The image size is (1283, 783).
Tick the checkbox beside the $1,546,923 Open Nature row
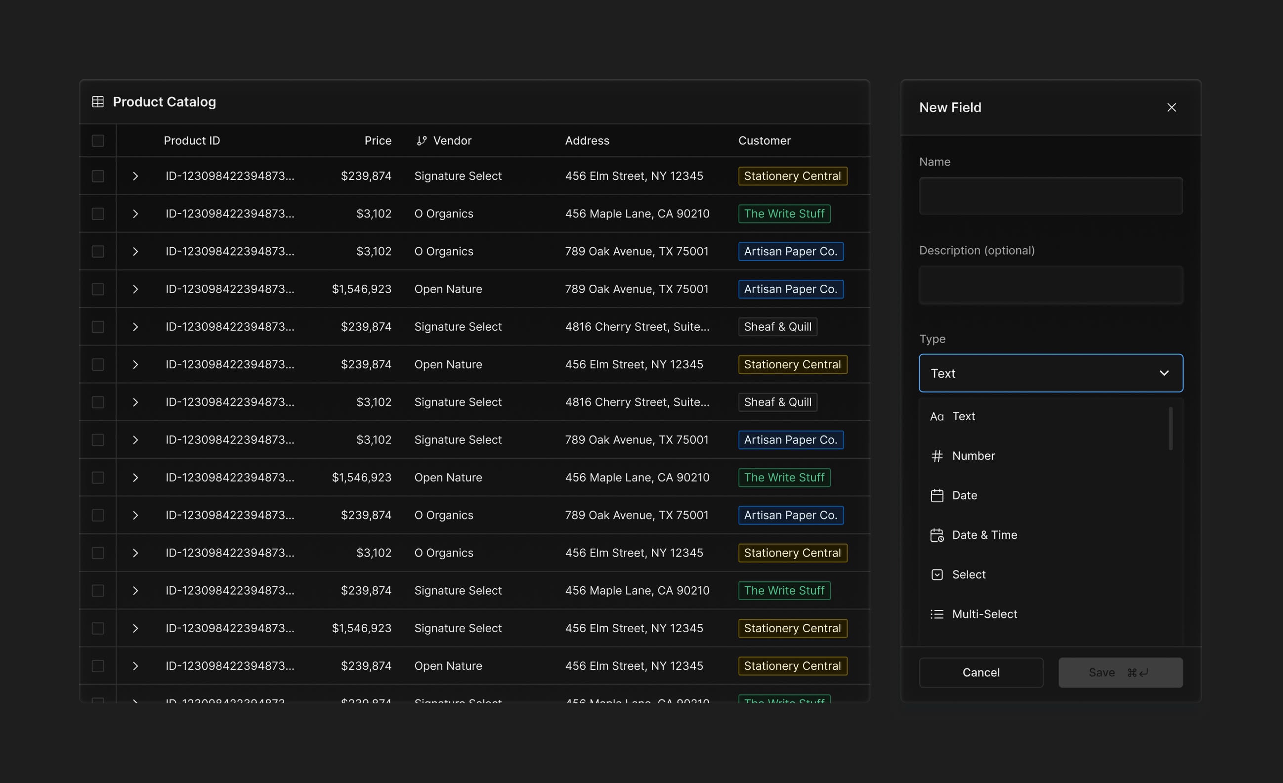[98, 289]
